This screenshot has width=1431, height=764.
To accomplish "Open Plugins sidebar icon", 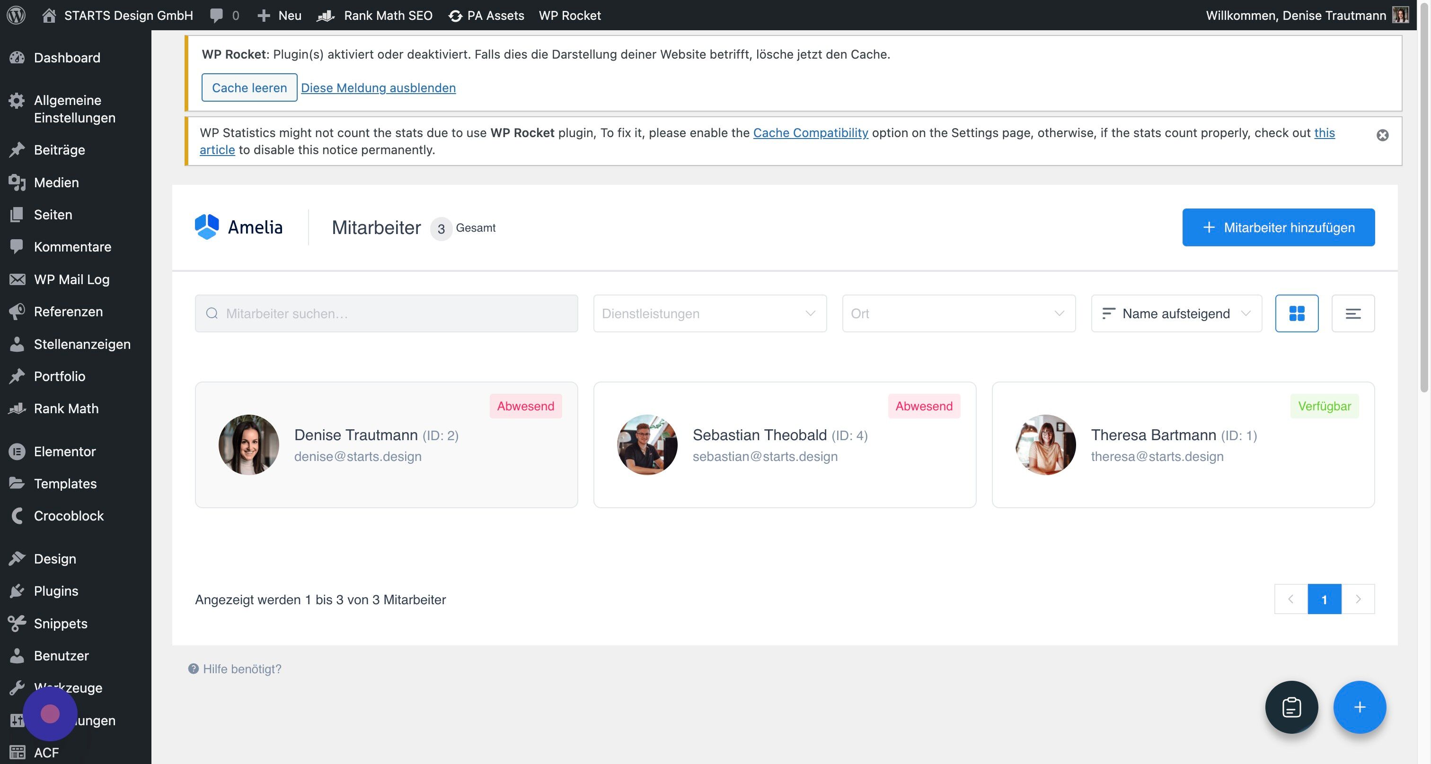I will point(17,591).
